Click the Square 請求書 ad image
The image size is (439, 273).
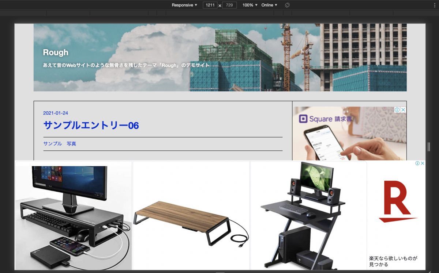[x=349, y=134]
